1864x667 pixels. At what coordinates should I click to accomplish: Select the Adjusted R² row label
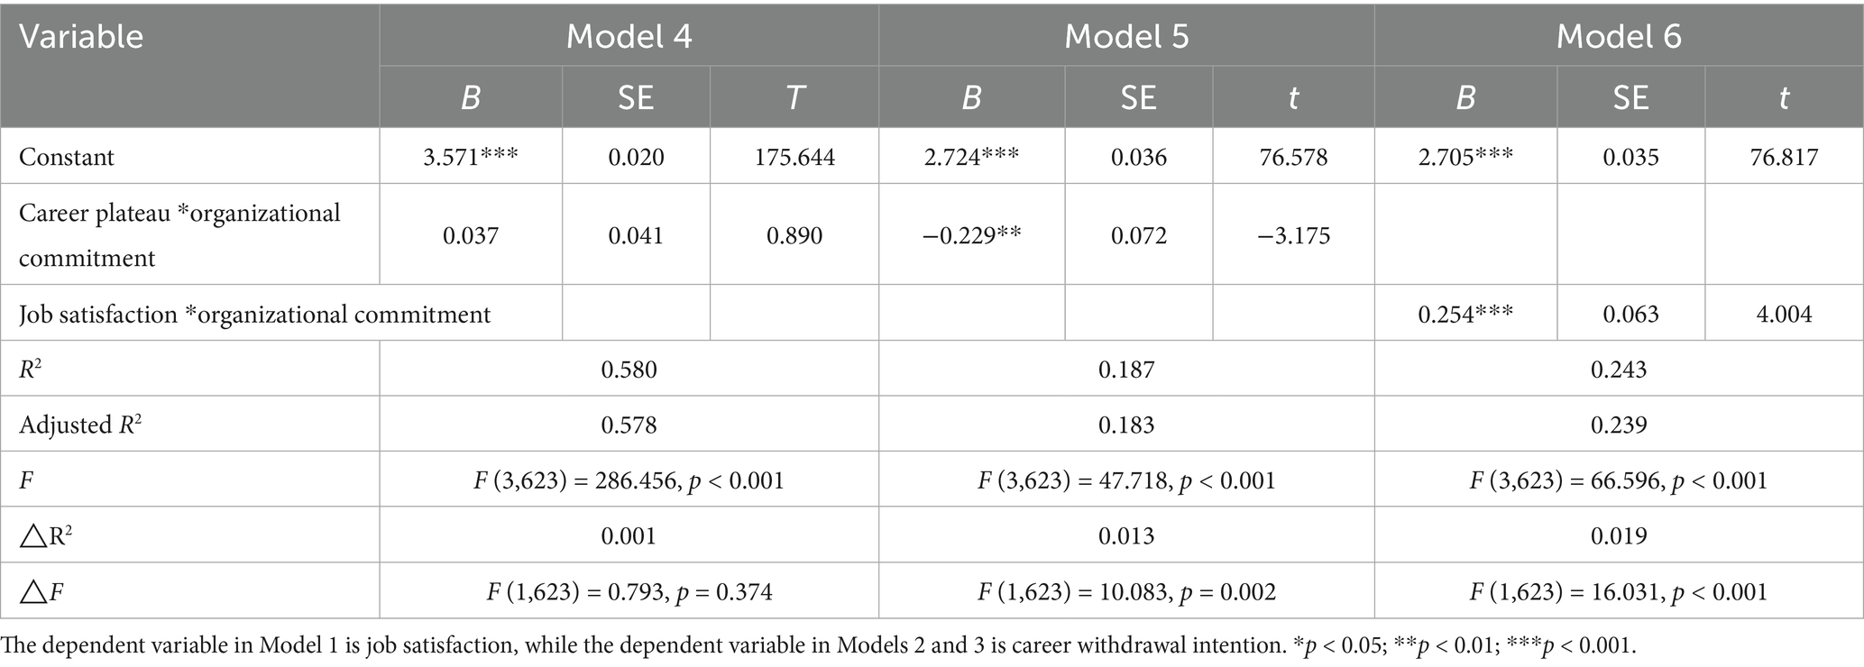point(80,425)
